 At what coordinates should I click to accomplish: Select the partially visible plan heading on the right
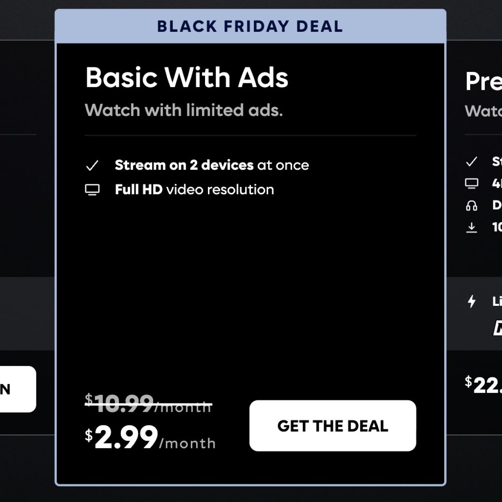pyautogui.click(x=484, y=81)
